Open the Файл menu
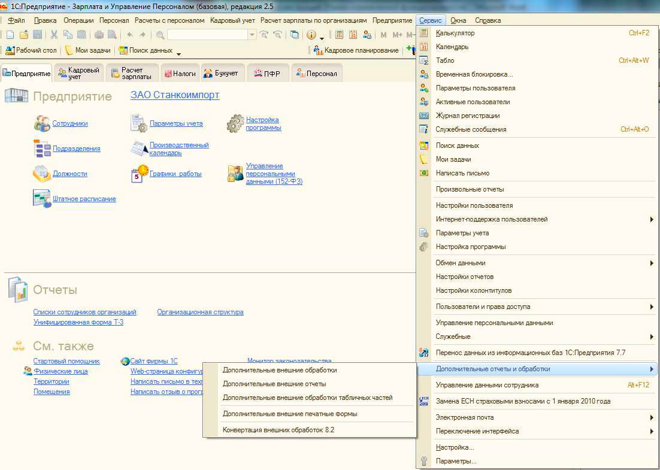660x470 pixels. 16,20
